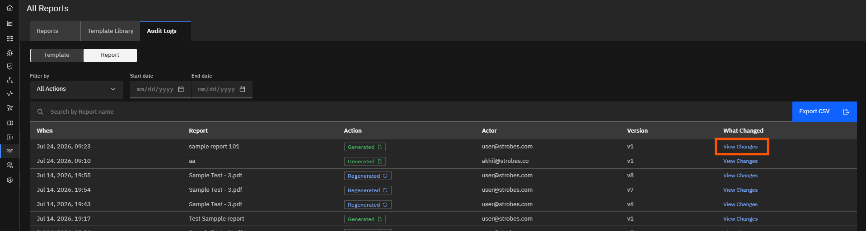The height and width of the screenshot is (231, 866).
Task: Click the End date input field
Action: [x=222, y=89]
